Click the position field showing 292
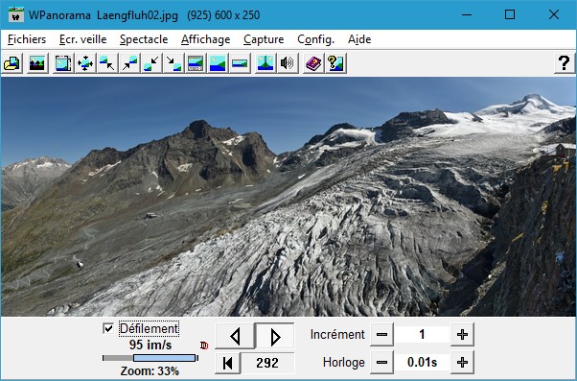The height and width of the screenshot is (381, 577). 267,363
